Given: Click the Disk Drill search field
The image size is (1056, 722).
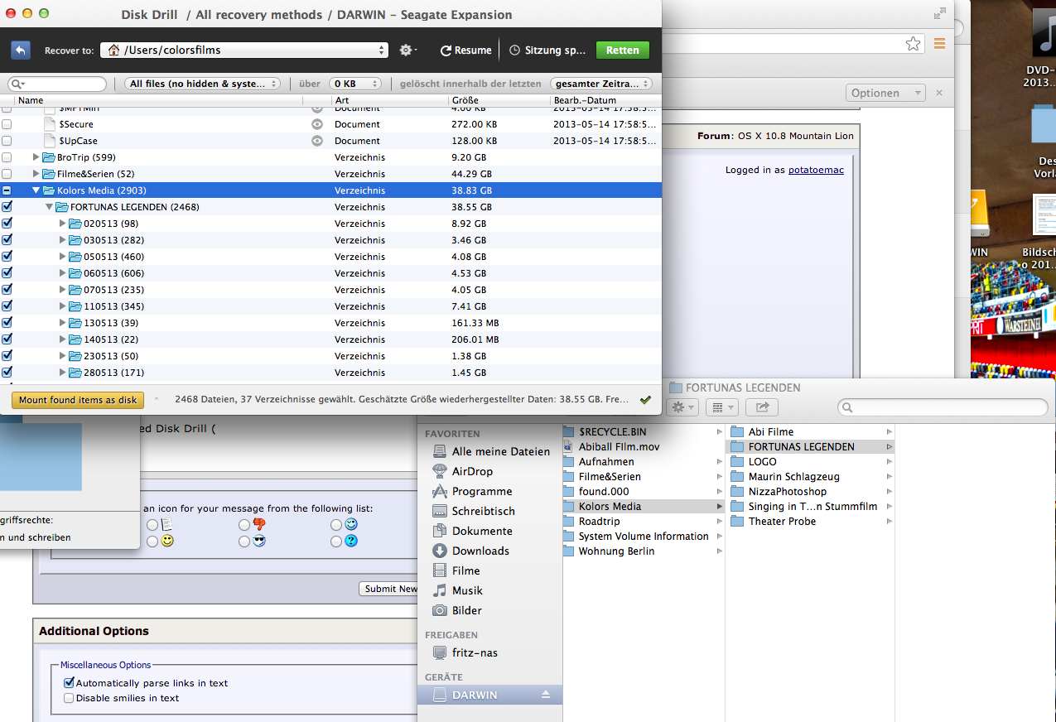Looking at the screenshot, I should coord(57,84).
